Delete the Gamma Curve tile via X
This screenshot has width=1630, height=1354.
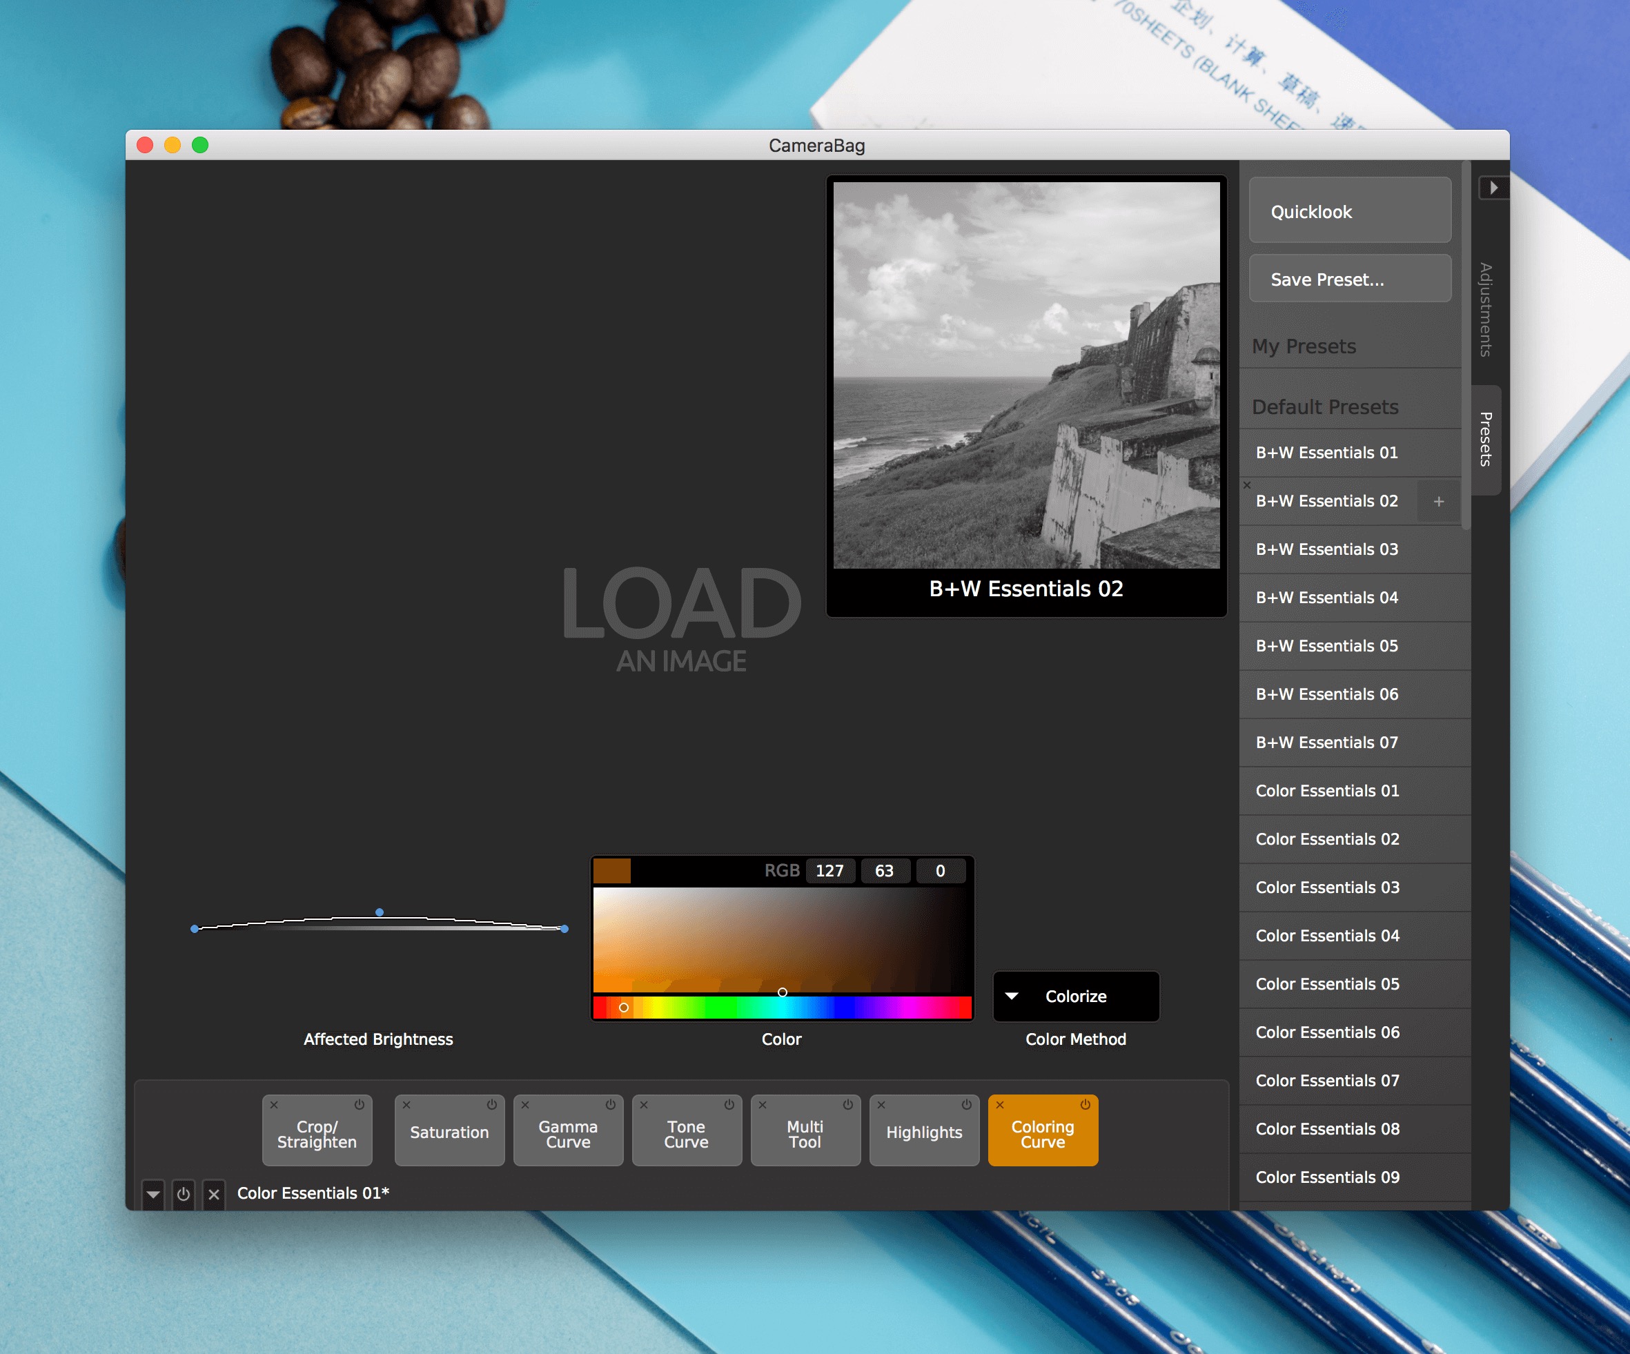click(525, 1105)
